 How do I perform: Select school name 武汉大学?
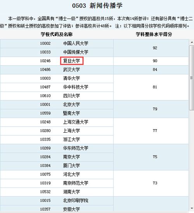click(x=71, y=69)
